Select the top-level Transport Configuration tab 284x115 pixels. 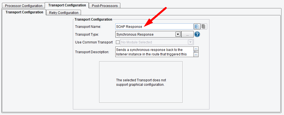point(67,5)
